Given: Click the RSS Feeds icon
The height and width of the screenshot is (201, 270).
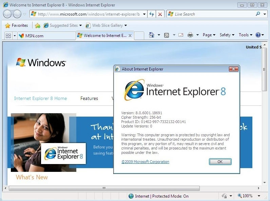Looking at the screenshot, I should click(x=167, y=35).
